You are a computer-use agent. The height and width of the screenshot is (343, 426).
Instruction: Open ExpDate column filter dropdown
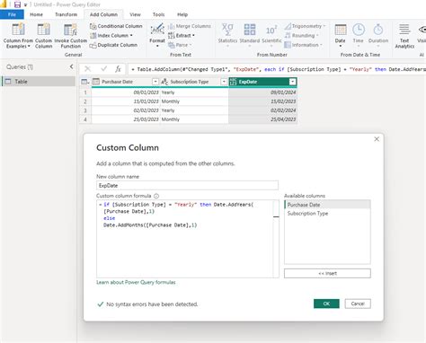(x=292, y=82)
